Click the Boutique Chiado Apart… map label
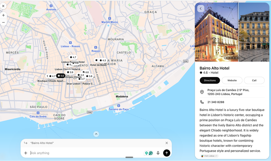This screenshot has width=271, height=161. 51,81
